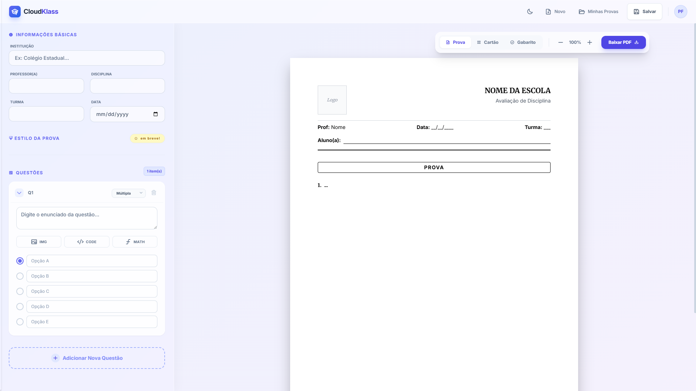Viewport: 696px width, 391px height.
Task: Click Adicionar Nova Questão
Action: (x=87, y=358)
